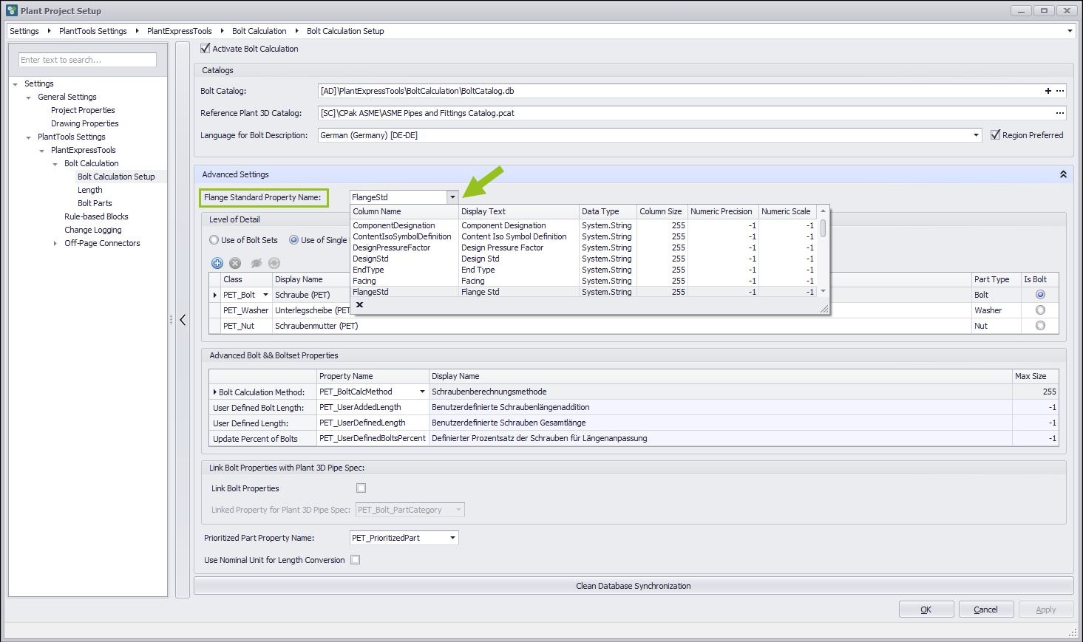Select Is Bolt radio for Washer row
The height and width of the screenshot is (642, 1083).
click(1040, 310)
